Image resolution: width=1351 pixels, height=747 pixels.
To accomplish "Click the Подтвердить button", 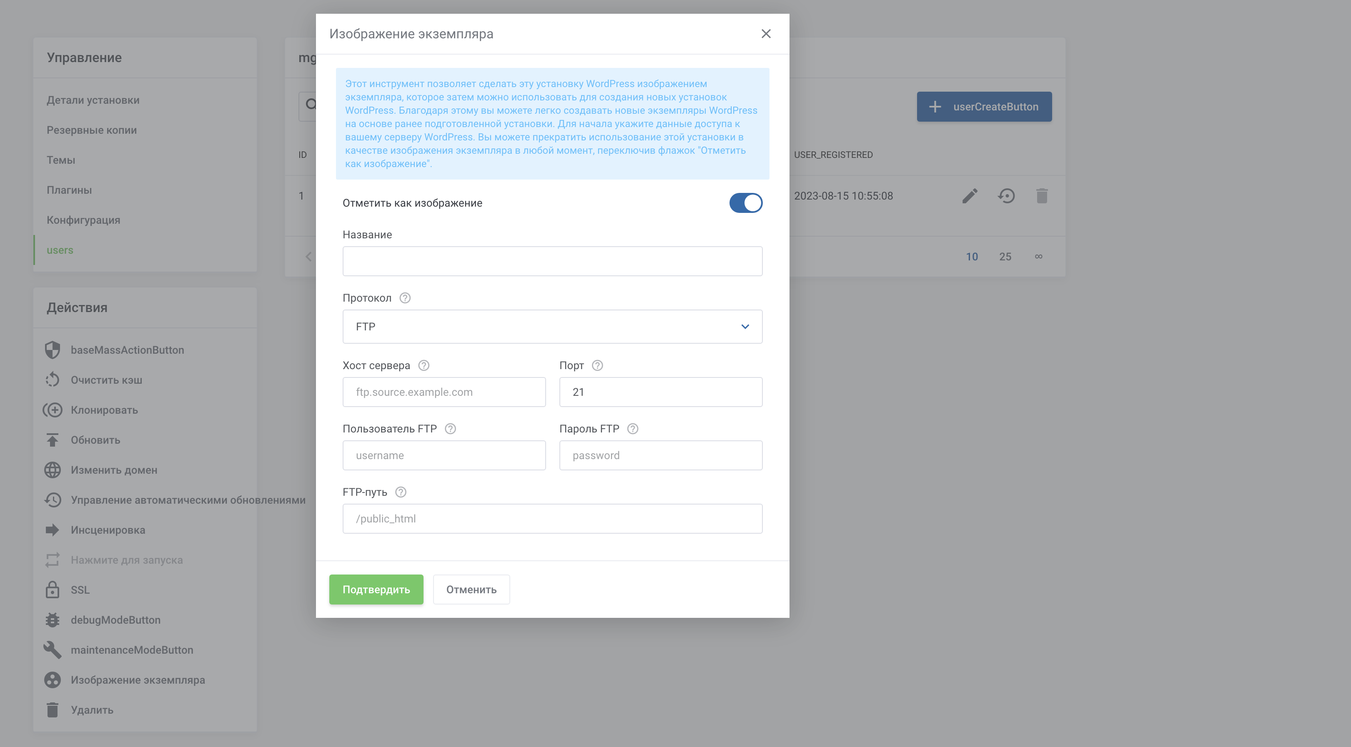I will coord(376,590).
